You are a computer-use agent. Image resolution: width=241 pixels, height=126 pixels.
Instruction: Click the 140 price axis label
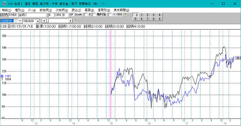(x=4, y=48)
